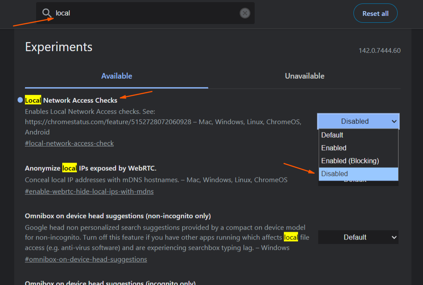The image size is (423, 285).
Task: Select the highlighted Disabled option
Action: tap(335, 174)
